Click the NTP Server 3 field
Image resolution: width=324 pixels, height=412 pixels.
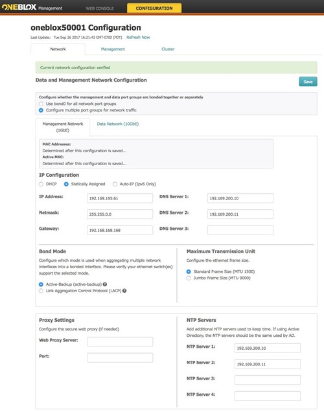click(268, 380)
